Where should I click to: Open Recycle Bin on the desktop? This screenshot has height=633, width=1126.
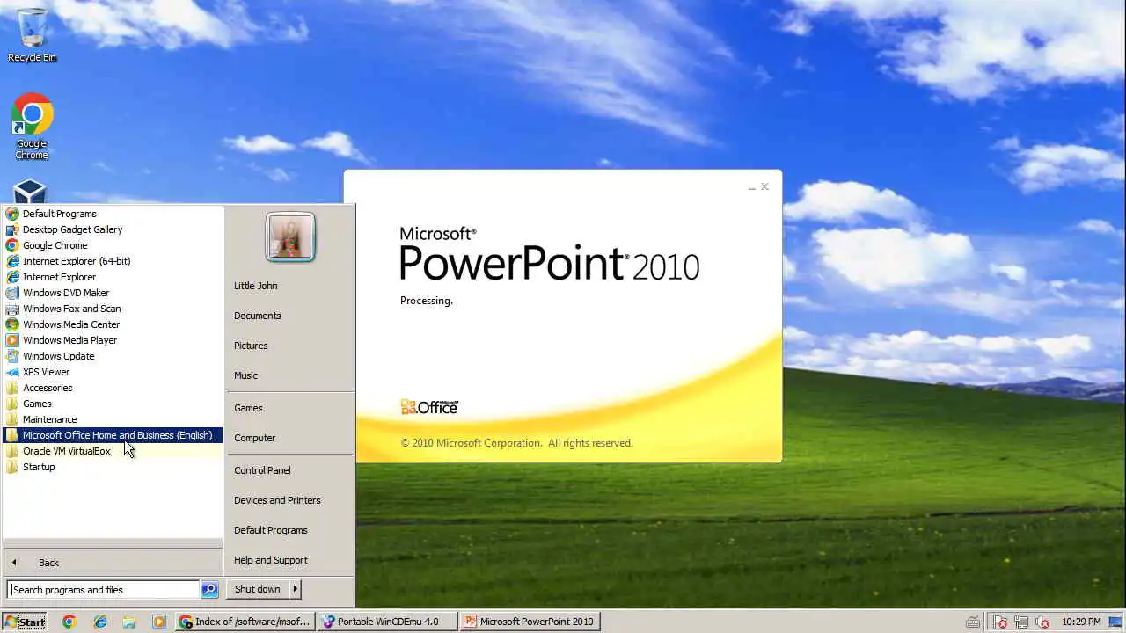pyautogui.click(x=32, y=35)
